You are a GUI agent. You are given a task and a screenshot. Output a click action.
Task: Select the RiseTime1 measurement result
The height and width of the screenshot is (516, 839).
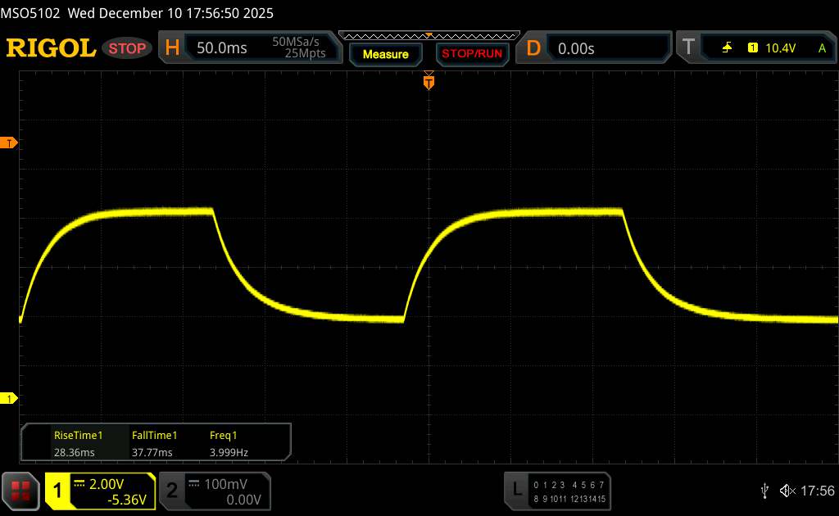[78, 443]
